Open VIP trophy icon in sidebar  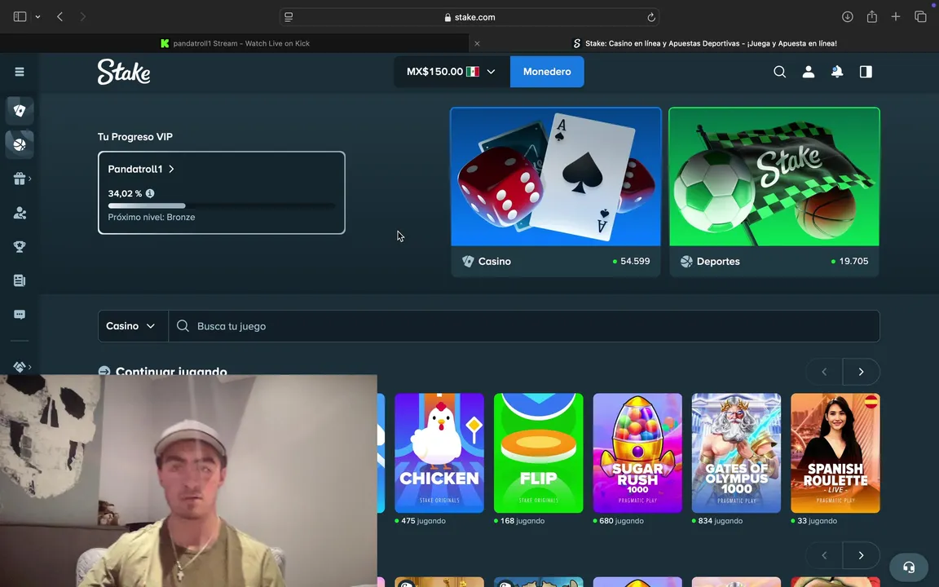pyautogui.click(x=20, y=247)
